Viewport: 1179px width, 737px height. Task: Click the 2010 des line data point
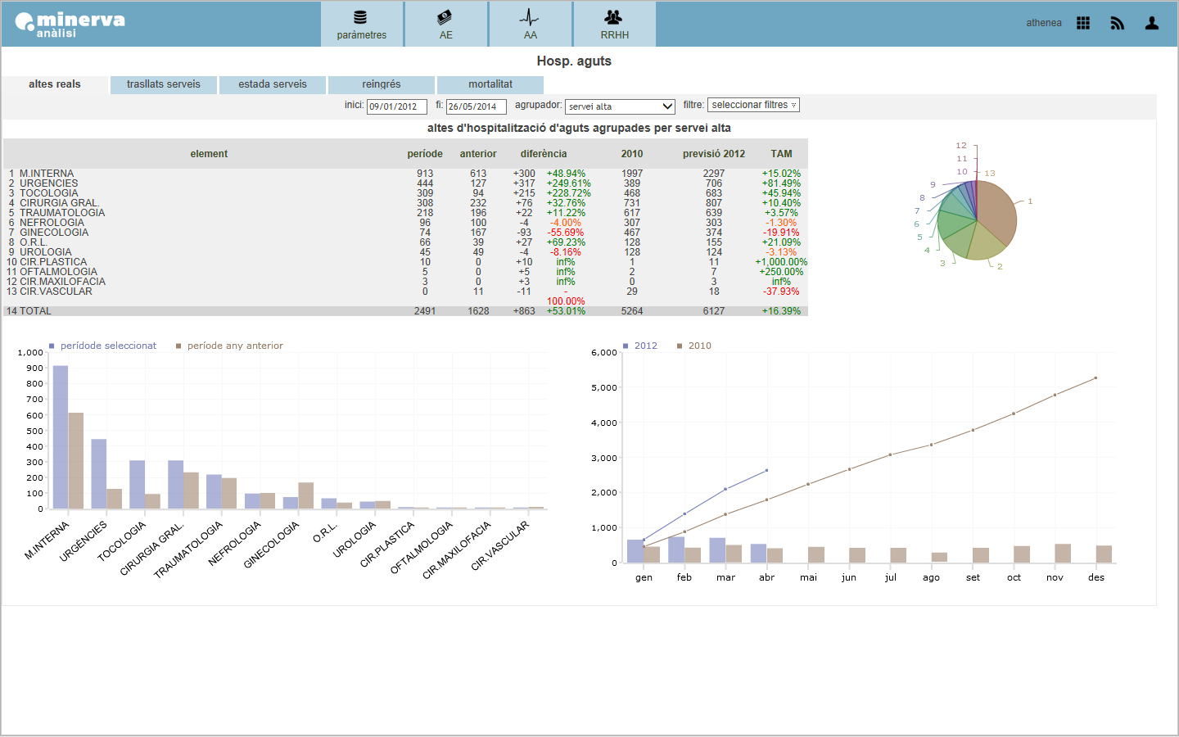click(1095, 378)
